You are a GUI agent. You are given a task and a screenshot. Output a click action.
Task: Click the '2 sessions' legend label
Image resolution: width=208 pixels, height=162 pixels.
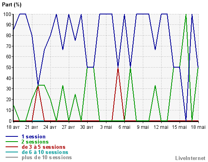[x=35, y=142]
